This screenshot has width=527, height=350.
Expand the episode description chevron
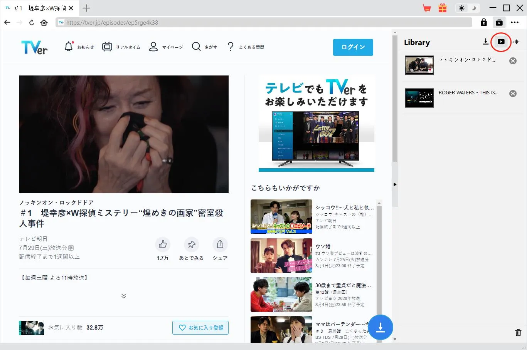(x=124, y=296)
